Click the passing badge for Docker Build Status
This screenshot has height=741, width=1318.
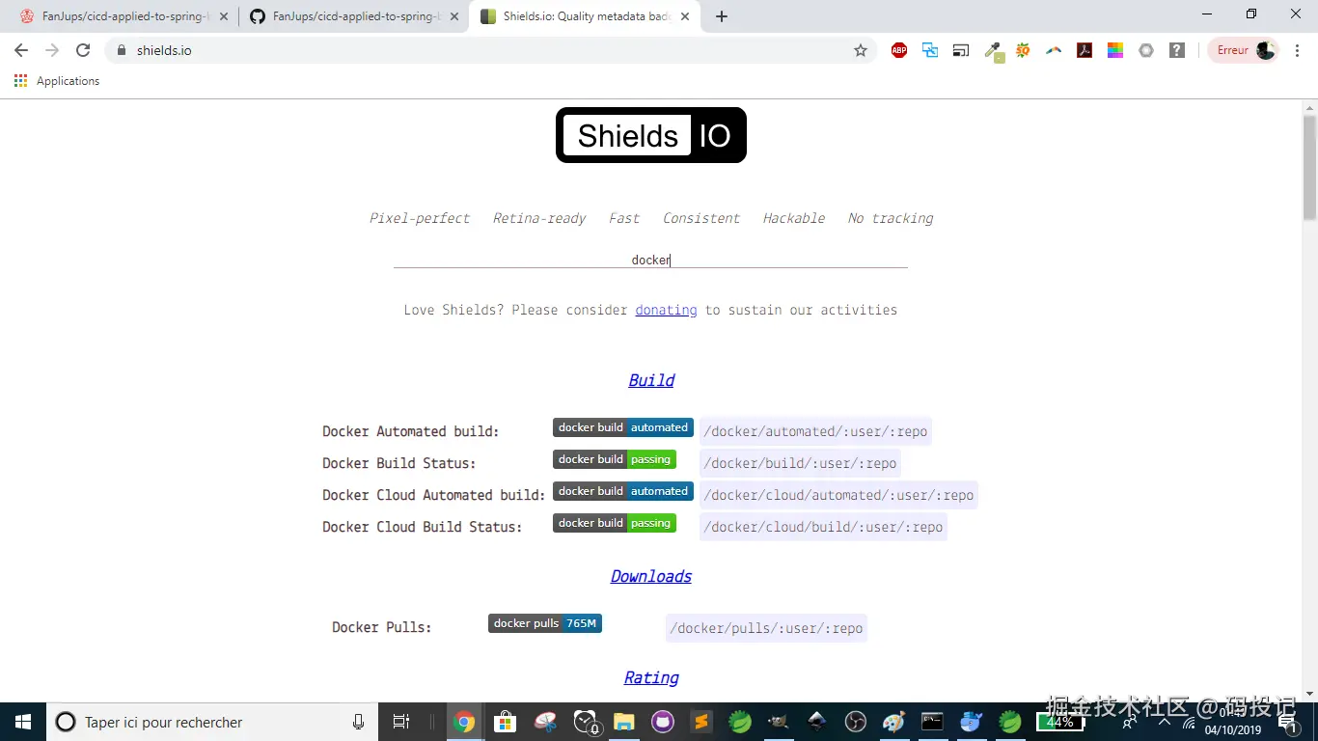click(615, 459)
